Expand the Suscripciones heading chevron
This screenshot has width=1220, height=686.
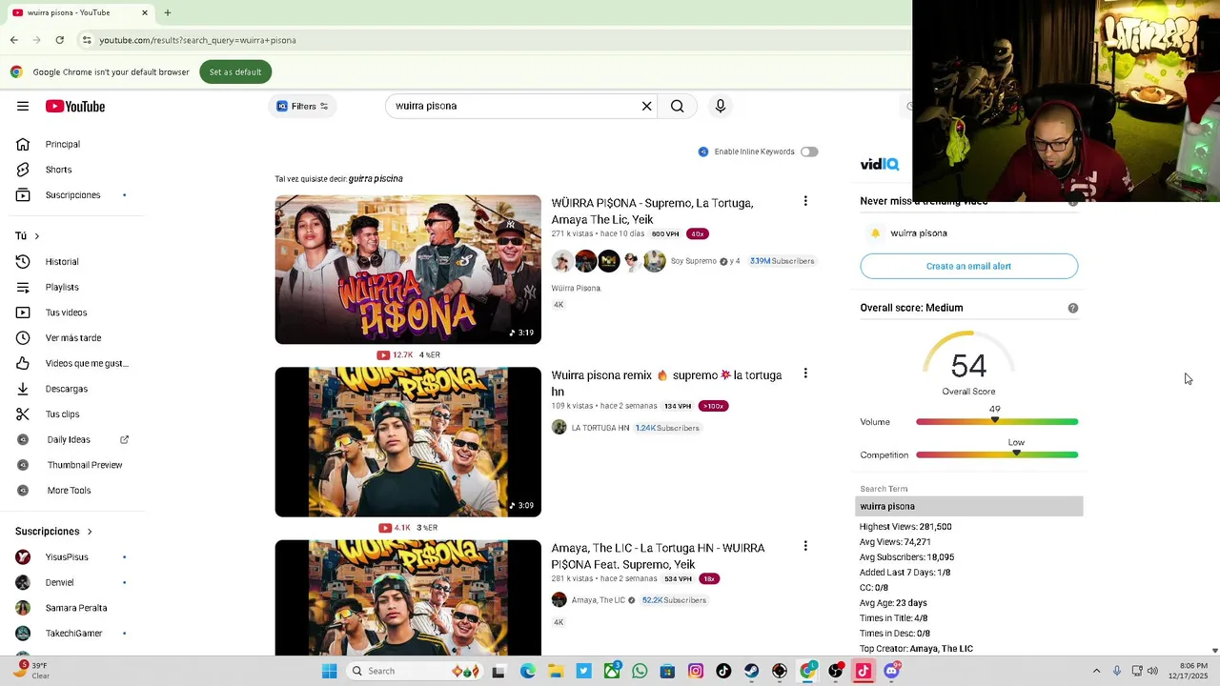click(90, 531)
